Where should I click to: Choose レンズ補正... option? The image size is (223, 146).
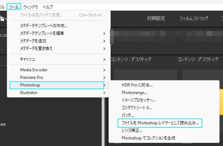164,131
